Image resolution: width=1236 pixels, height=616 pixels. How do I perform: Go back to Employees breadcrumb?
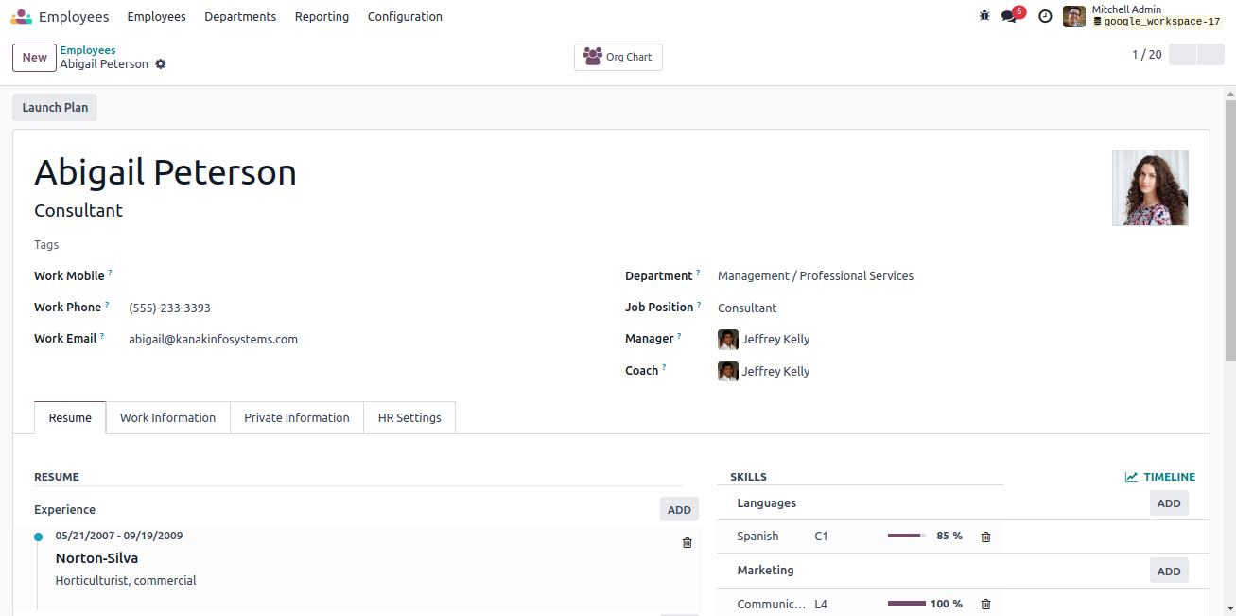[x=88, y=50]
